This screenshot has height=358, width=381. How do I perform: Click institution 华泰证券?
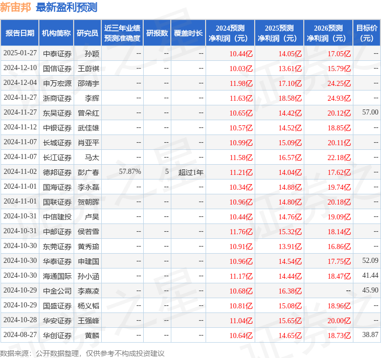point(57,261)
